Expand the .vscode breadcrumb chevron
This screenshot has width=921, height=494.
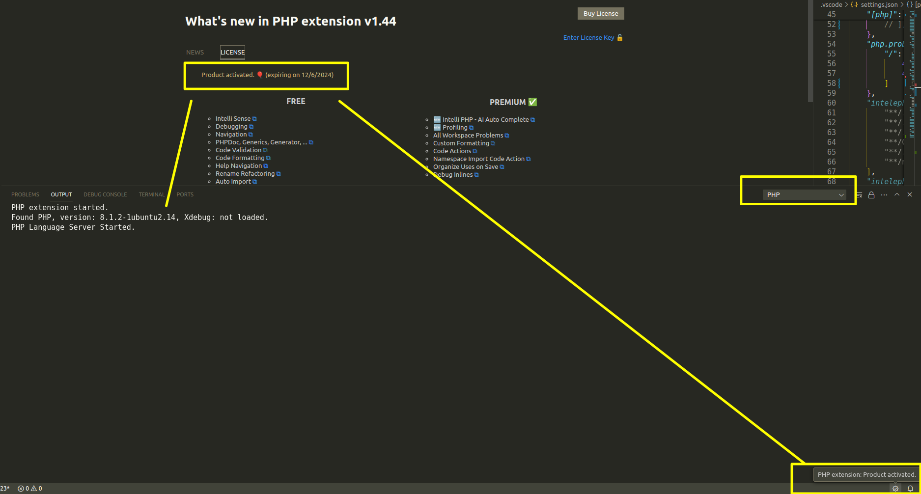[x=846, y=4]
